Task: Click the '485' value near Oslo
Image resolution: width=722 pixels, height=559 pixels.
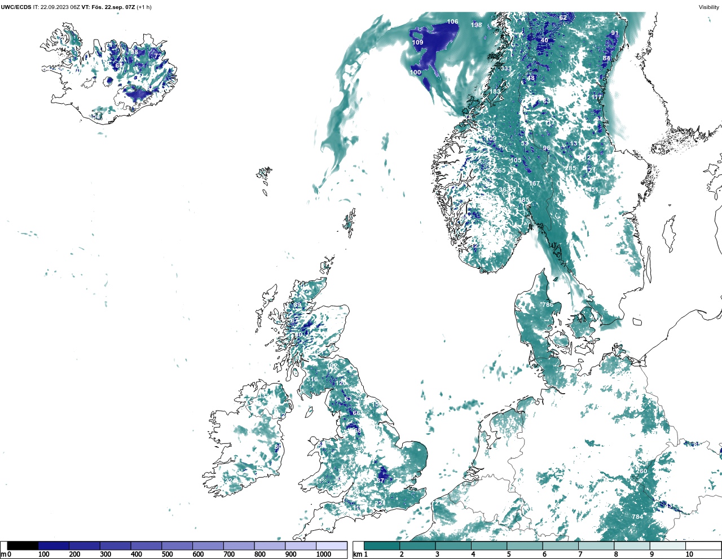Action: pyautogui.click(x=524, y=200)
